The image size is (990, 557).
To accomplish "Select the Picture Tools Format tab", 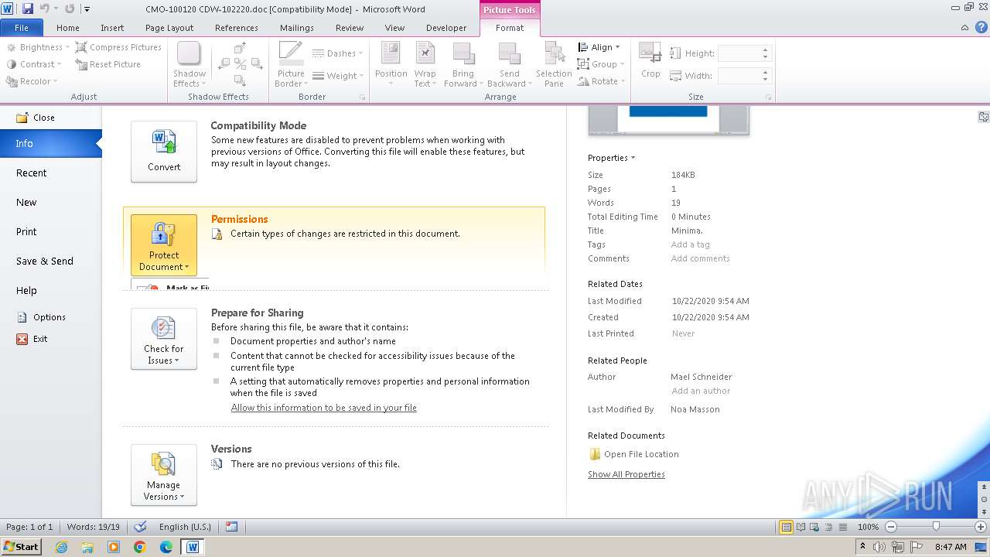I will pos(510,28).
